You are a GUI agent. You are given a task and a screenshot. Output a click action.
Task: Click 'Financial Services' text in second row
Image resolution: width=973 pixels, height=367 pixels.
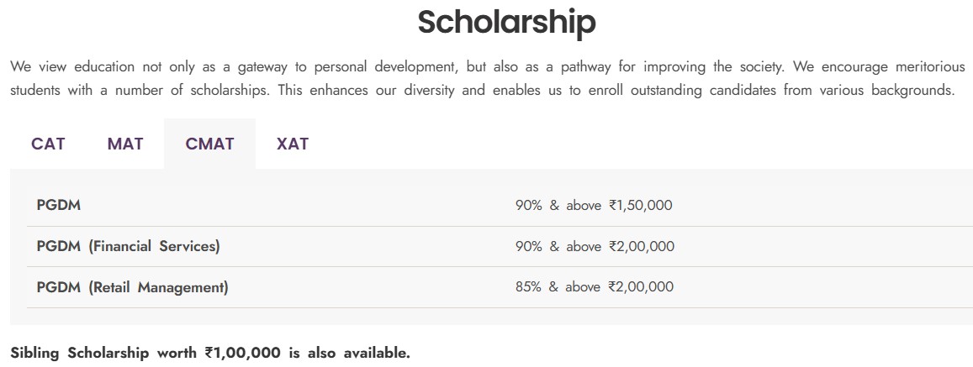(154, 246)
